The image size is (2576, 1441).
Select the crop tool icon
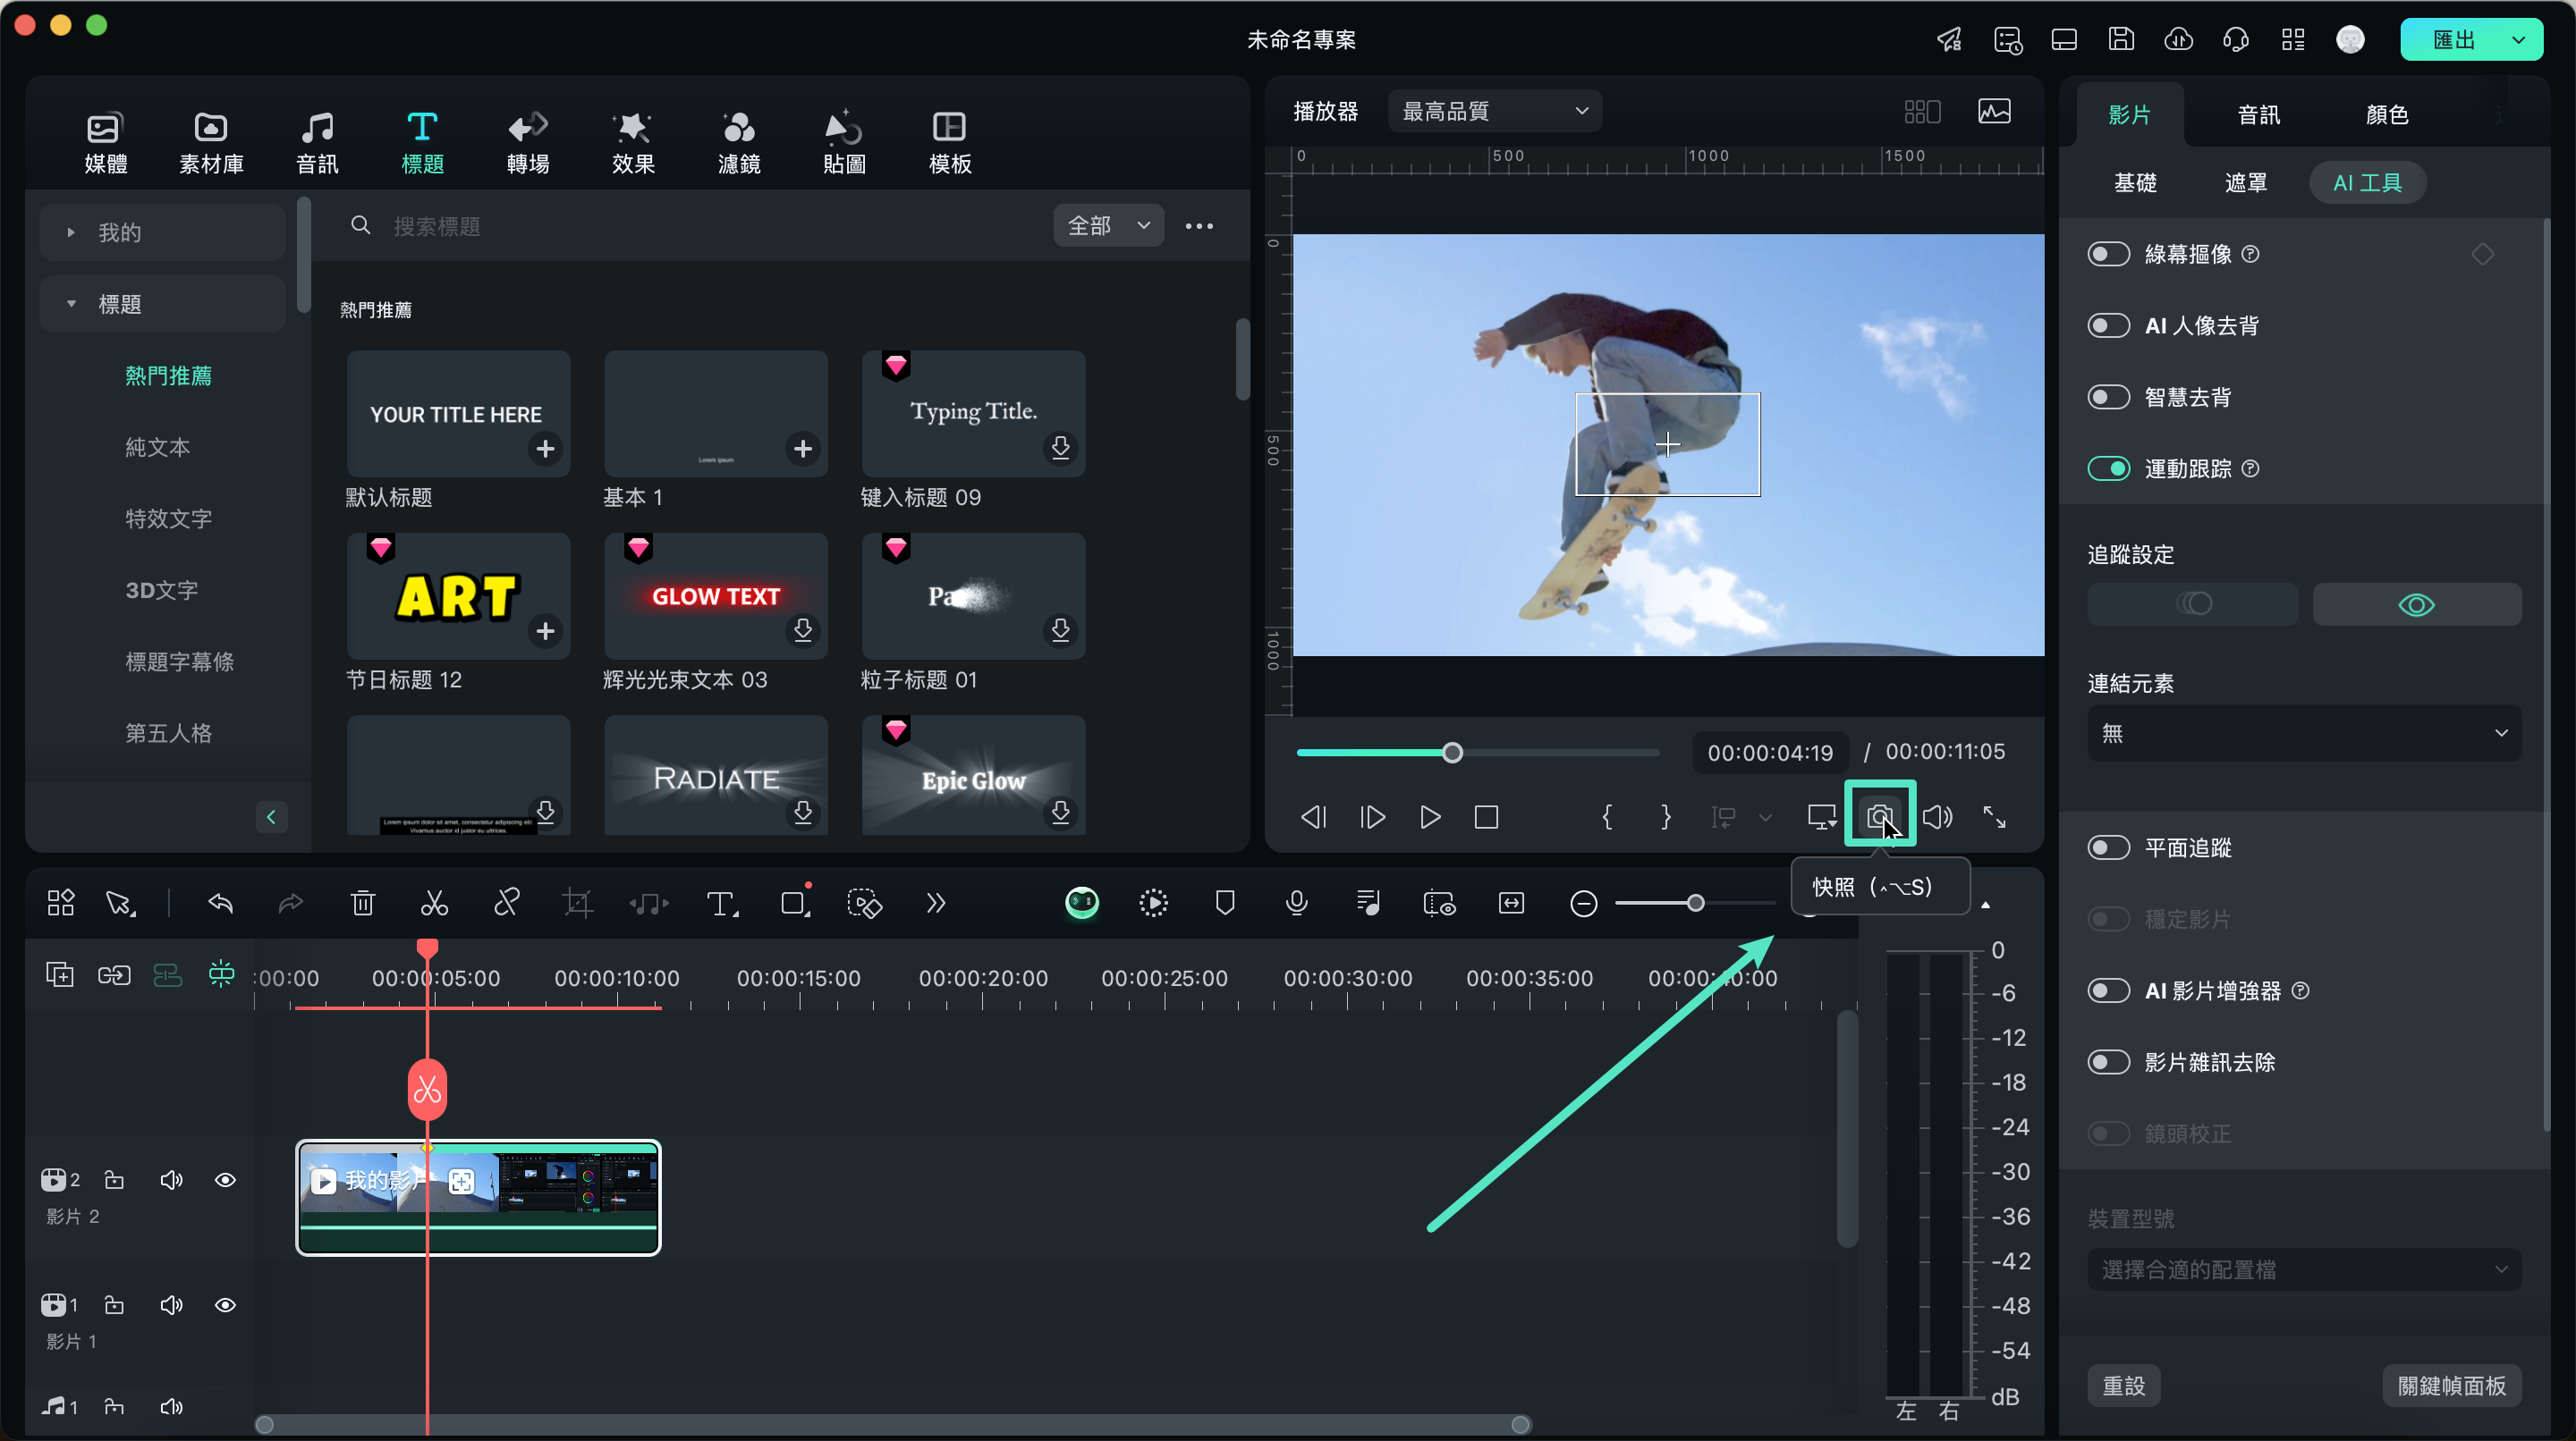click(579, 904)
